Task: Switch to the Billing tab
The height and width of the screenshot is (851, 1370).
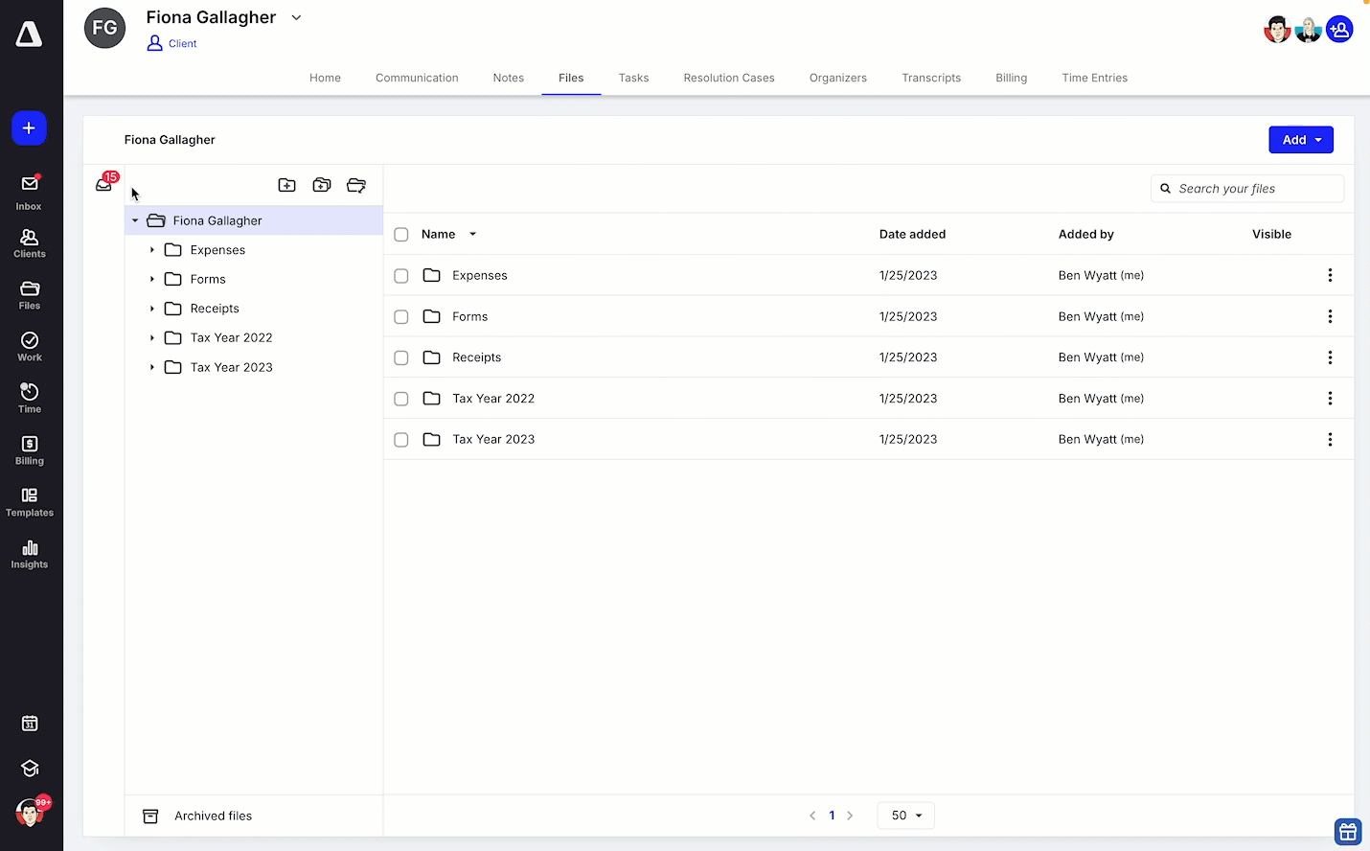Action: [x=1012, y=78]
